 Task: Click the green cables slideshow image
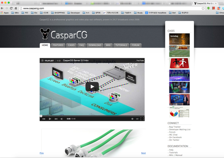tap(94, 143)
